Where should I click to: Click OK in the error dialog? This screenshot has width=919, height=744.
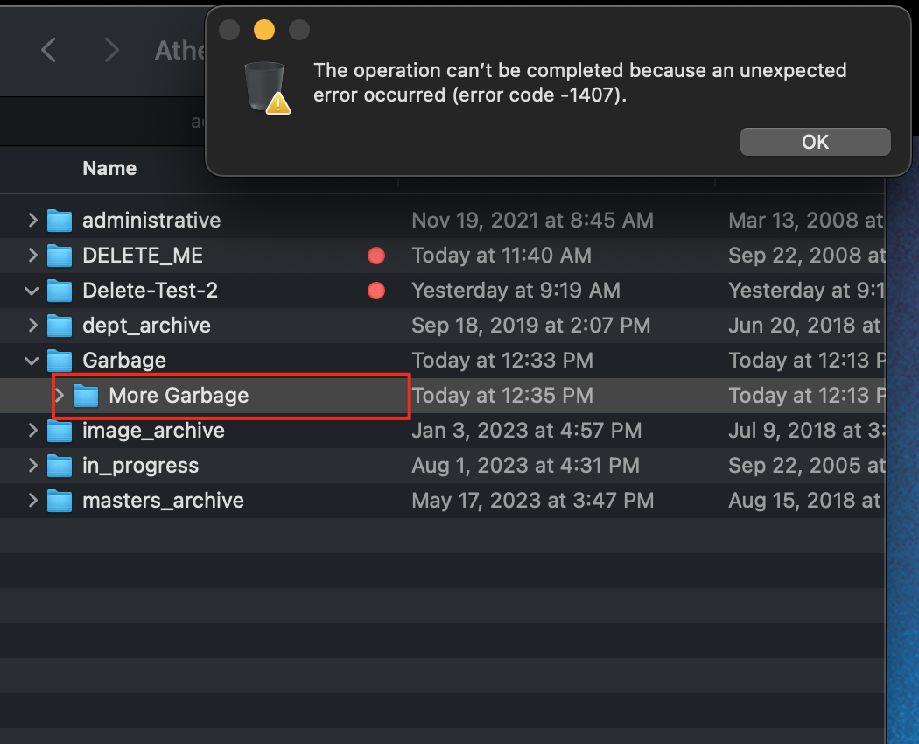[815, 142]
